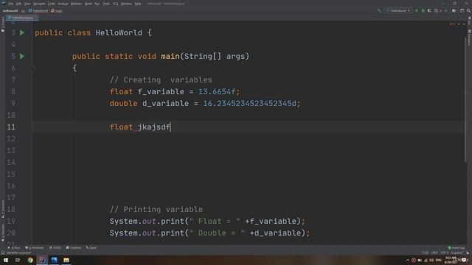Click the indent spaces setting in status bar
This screenshot has width=472, height=265.
(457, 252)
